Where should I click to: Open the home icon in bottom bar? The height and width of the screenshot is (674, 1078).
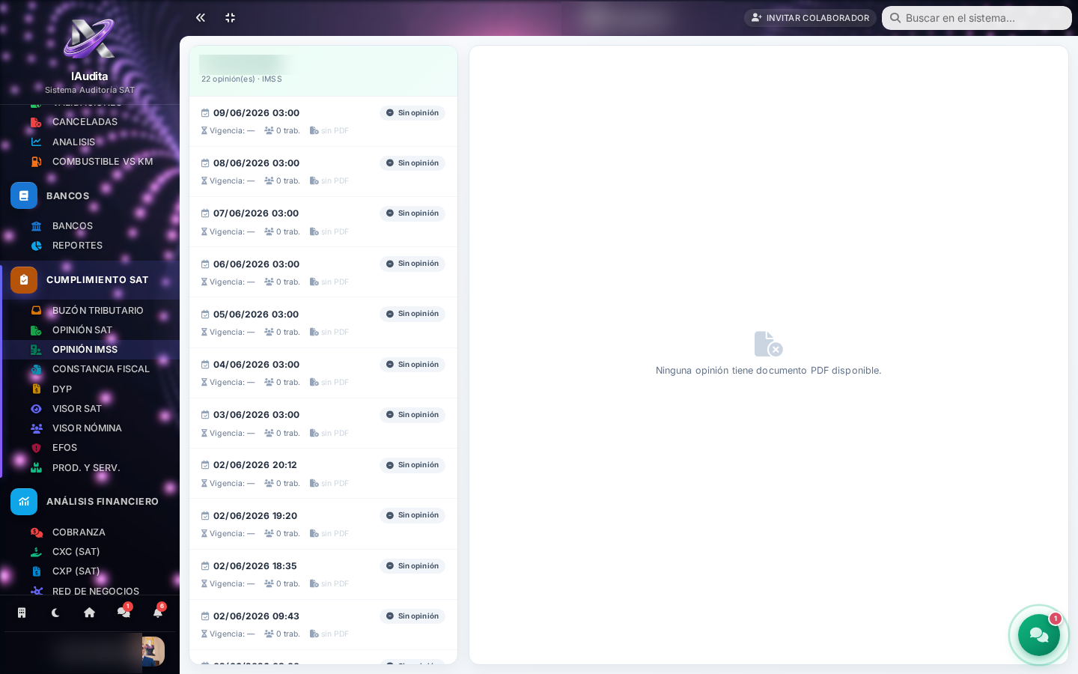[x=90, y=613]
